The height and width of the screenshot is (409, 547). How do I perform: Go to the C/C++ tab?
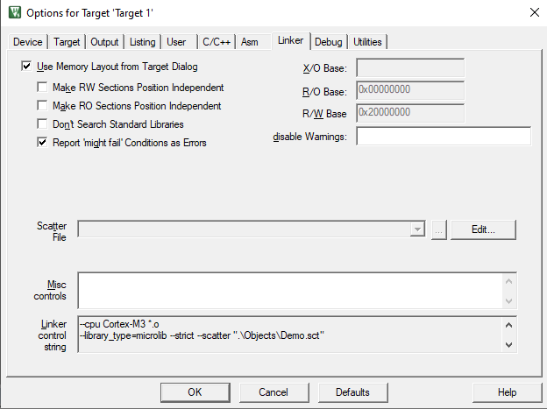[x=217, y=42]
